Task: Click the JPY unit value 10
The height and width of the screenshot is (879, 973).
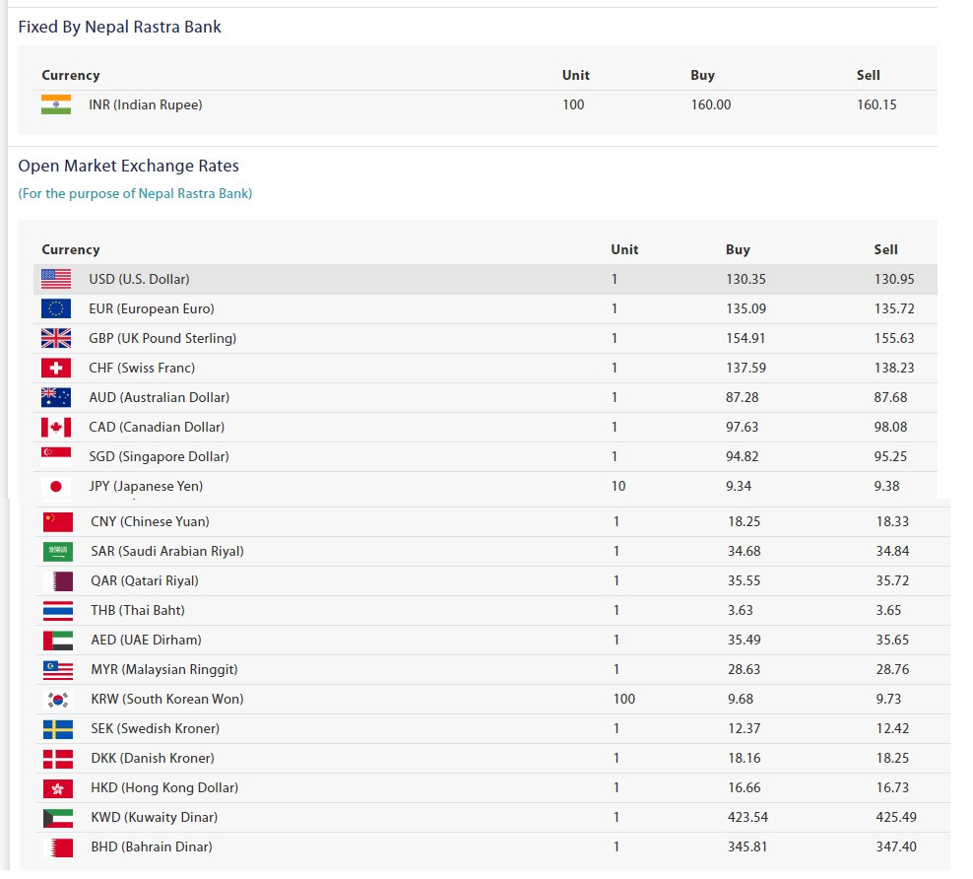Action: click(x=618, y=487)
